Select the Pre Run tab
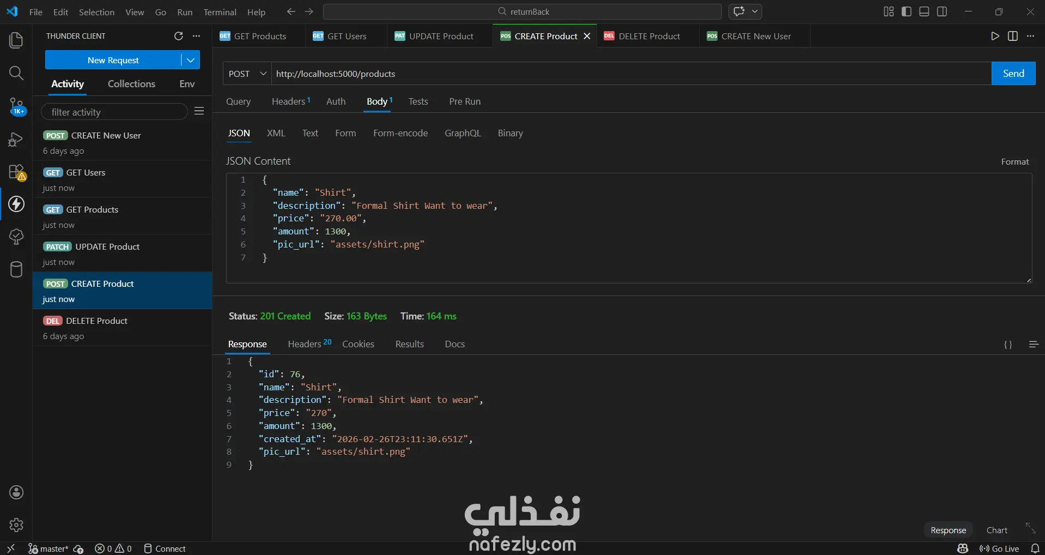This screenshot has width=1045, height=555. pyautogui.click(x=465, y=101)
